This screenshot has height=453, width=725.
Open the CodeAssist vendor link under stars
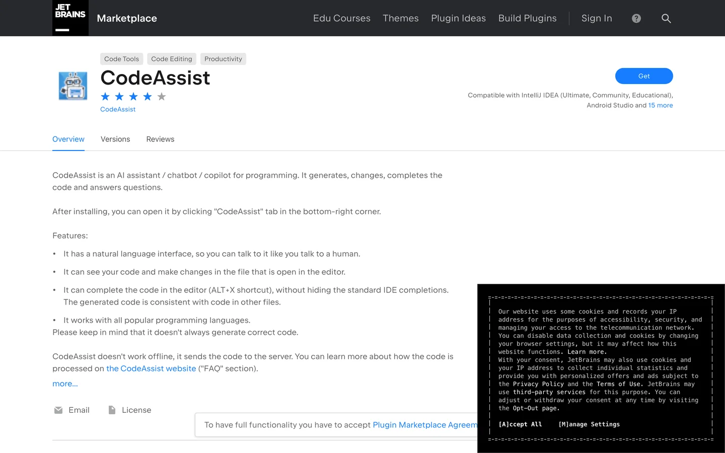tap(118, 109)
